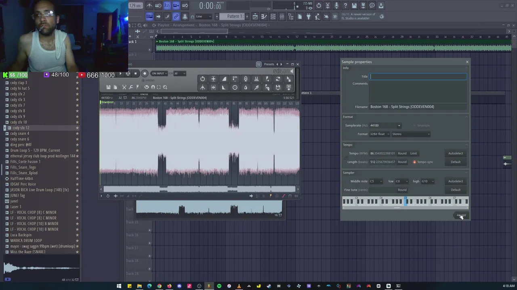
Task: Select Miss the Rage [SNARE] sample
Action: [x=27, y=252]
